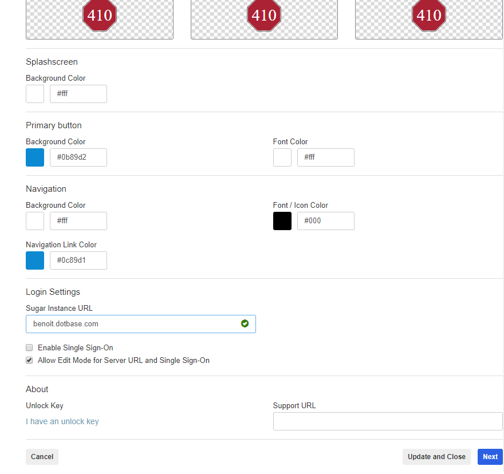Enable Single Sign-On checkbox
The image size is (504, 474).
29,347
